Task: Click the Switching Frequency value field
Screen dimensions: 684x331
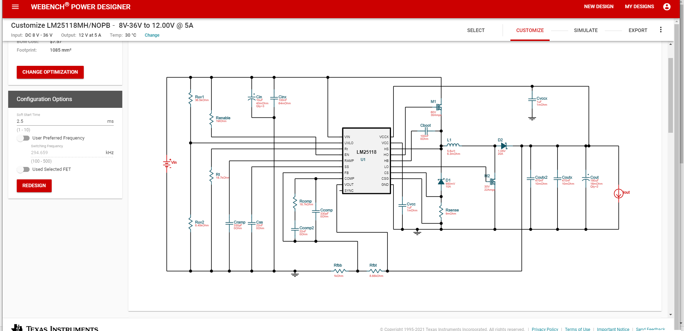Action: click(65, 153)
